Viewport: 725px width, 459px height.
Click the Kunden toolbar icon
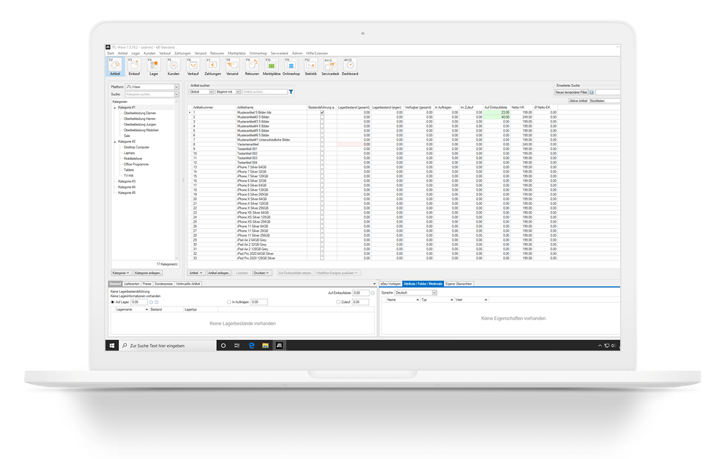tap(174, 66)
